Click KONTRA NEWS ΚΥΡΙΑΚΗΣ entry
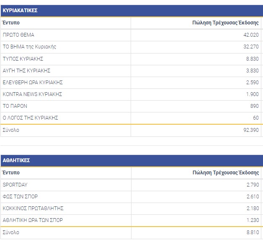 click(x=32, y=94)
